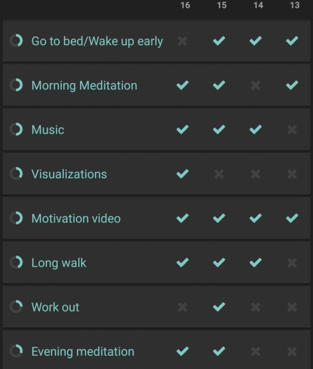The height and width of the screenshot is (369, 313).
Task: Uncheck Motivation video on day 16
Action: click(183, 218)
